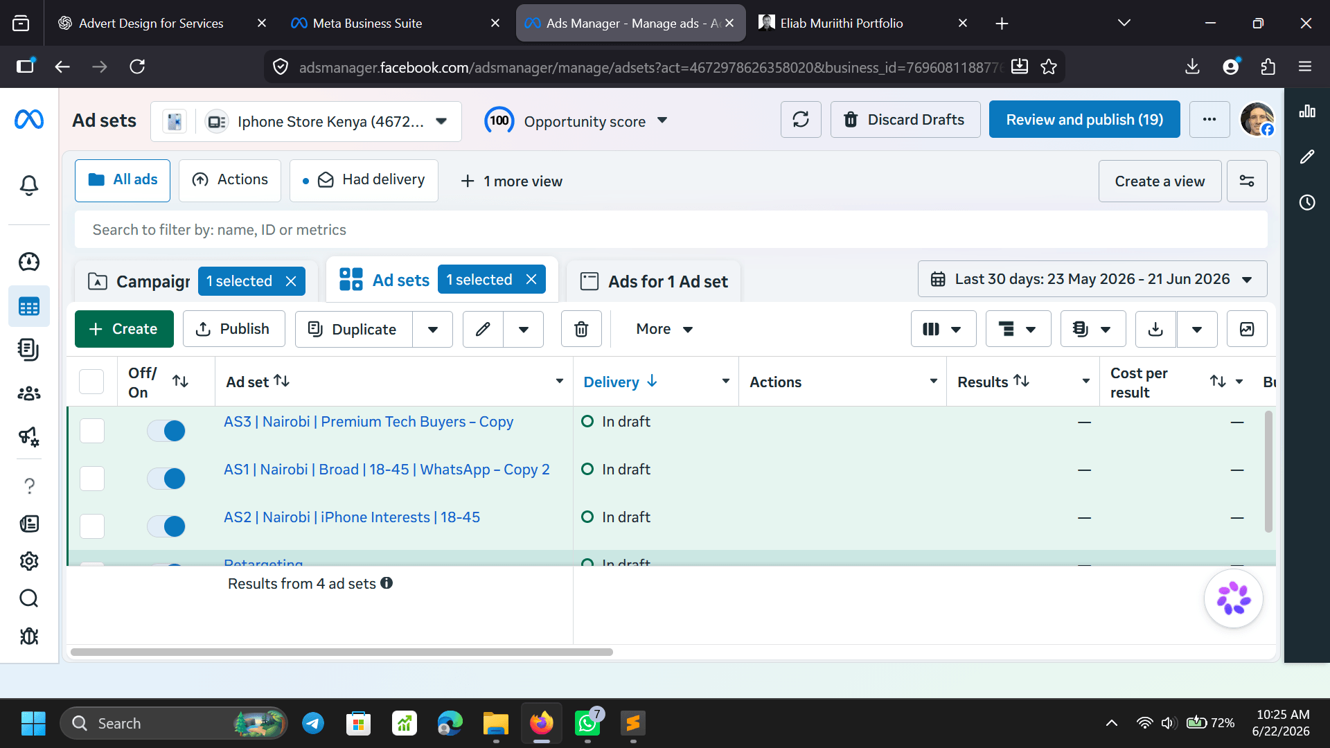Click Create a view button

1160,181
